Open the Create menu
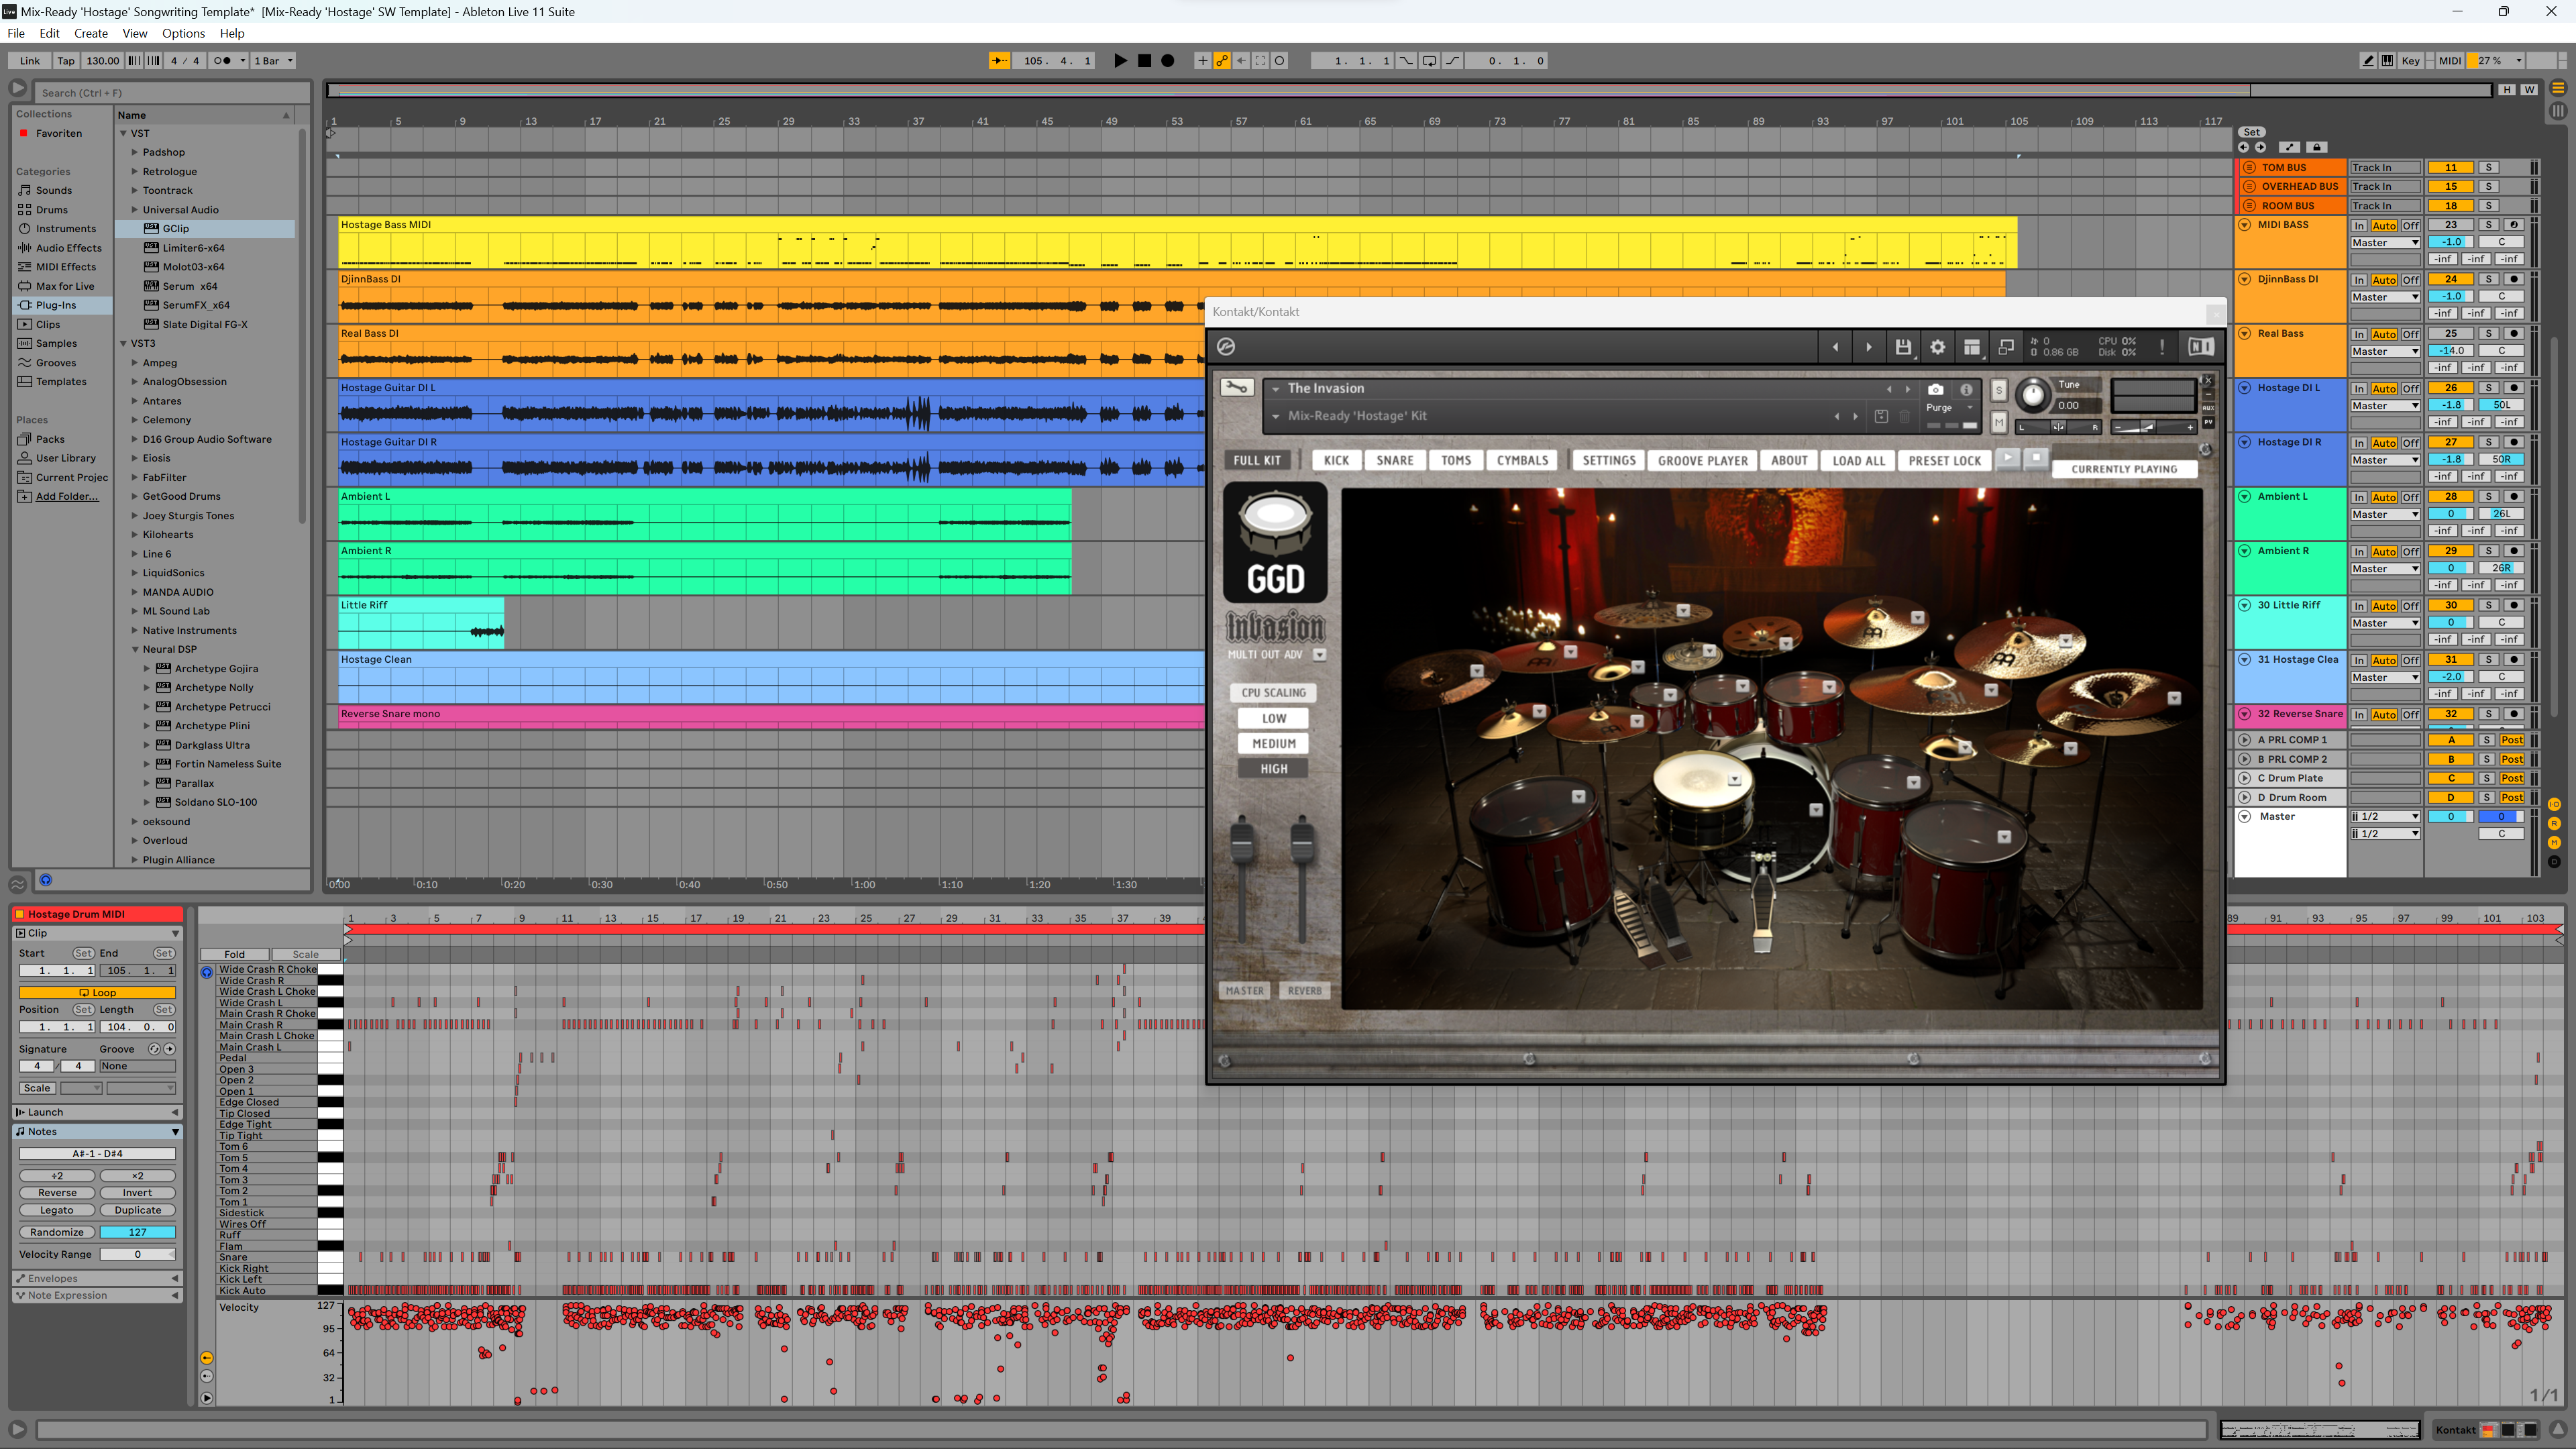Image resolution: width=2576 pixels, height=1449 pixels. [x=90, y=33]
